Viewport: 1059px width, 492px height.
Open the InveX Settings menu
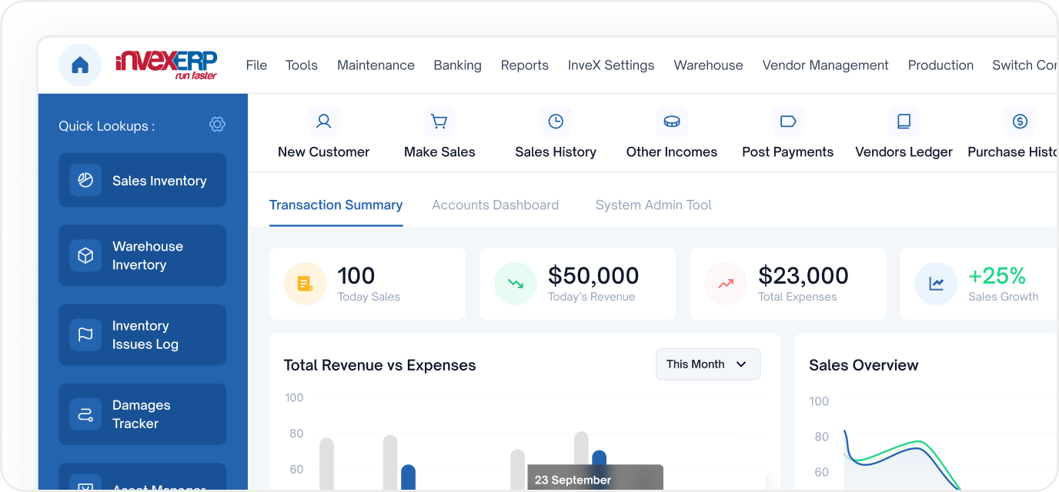(611, 65)
